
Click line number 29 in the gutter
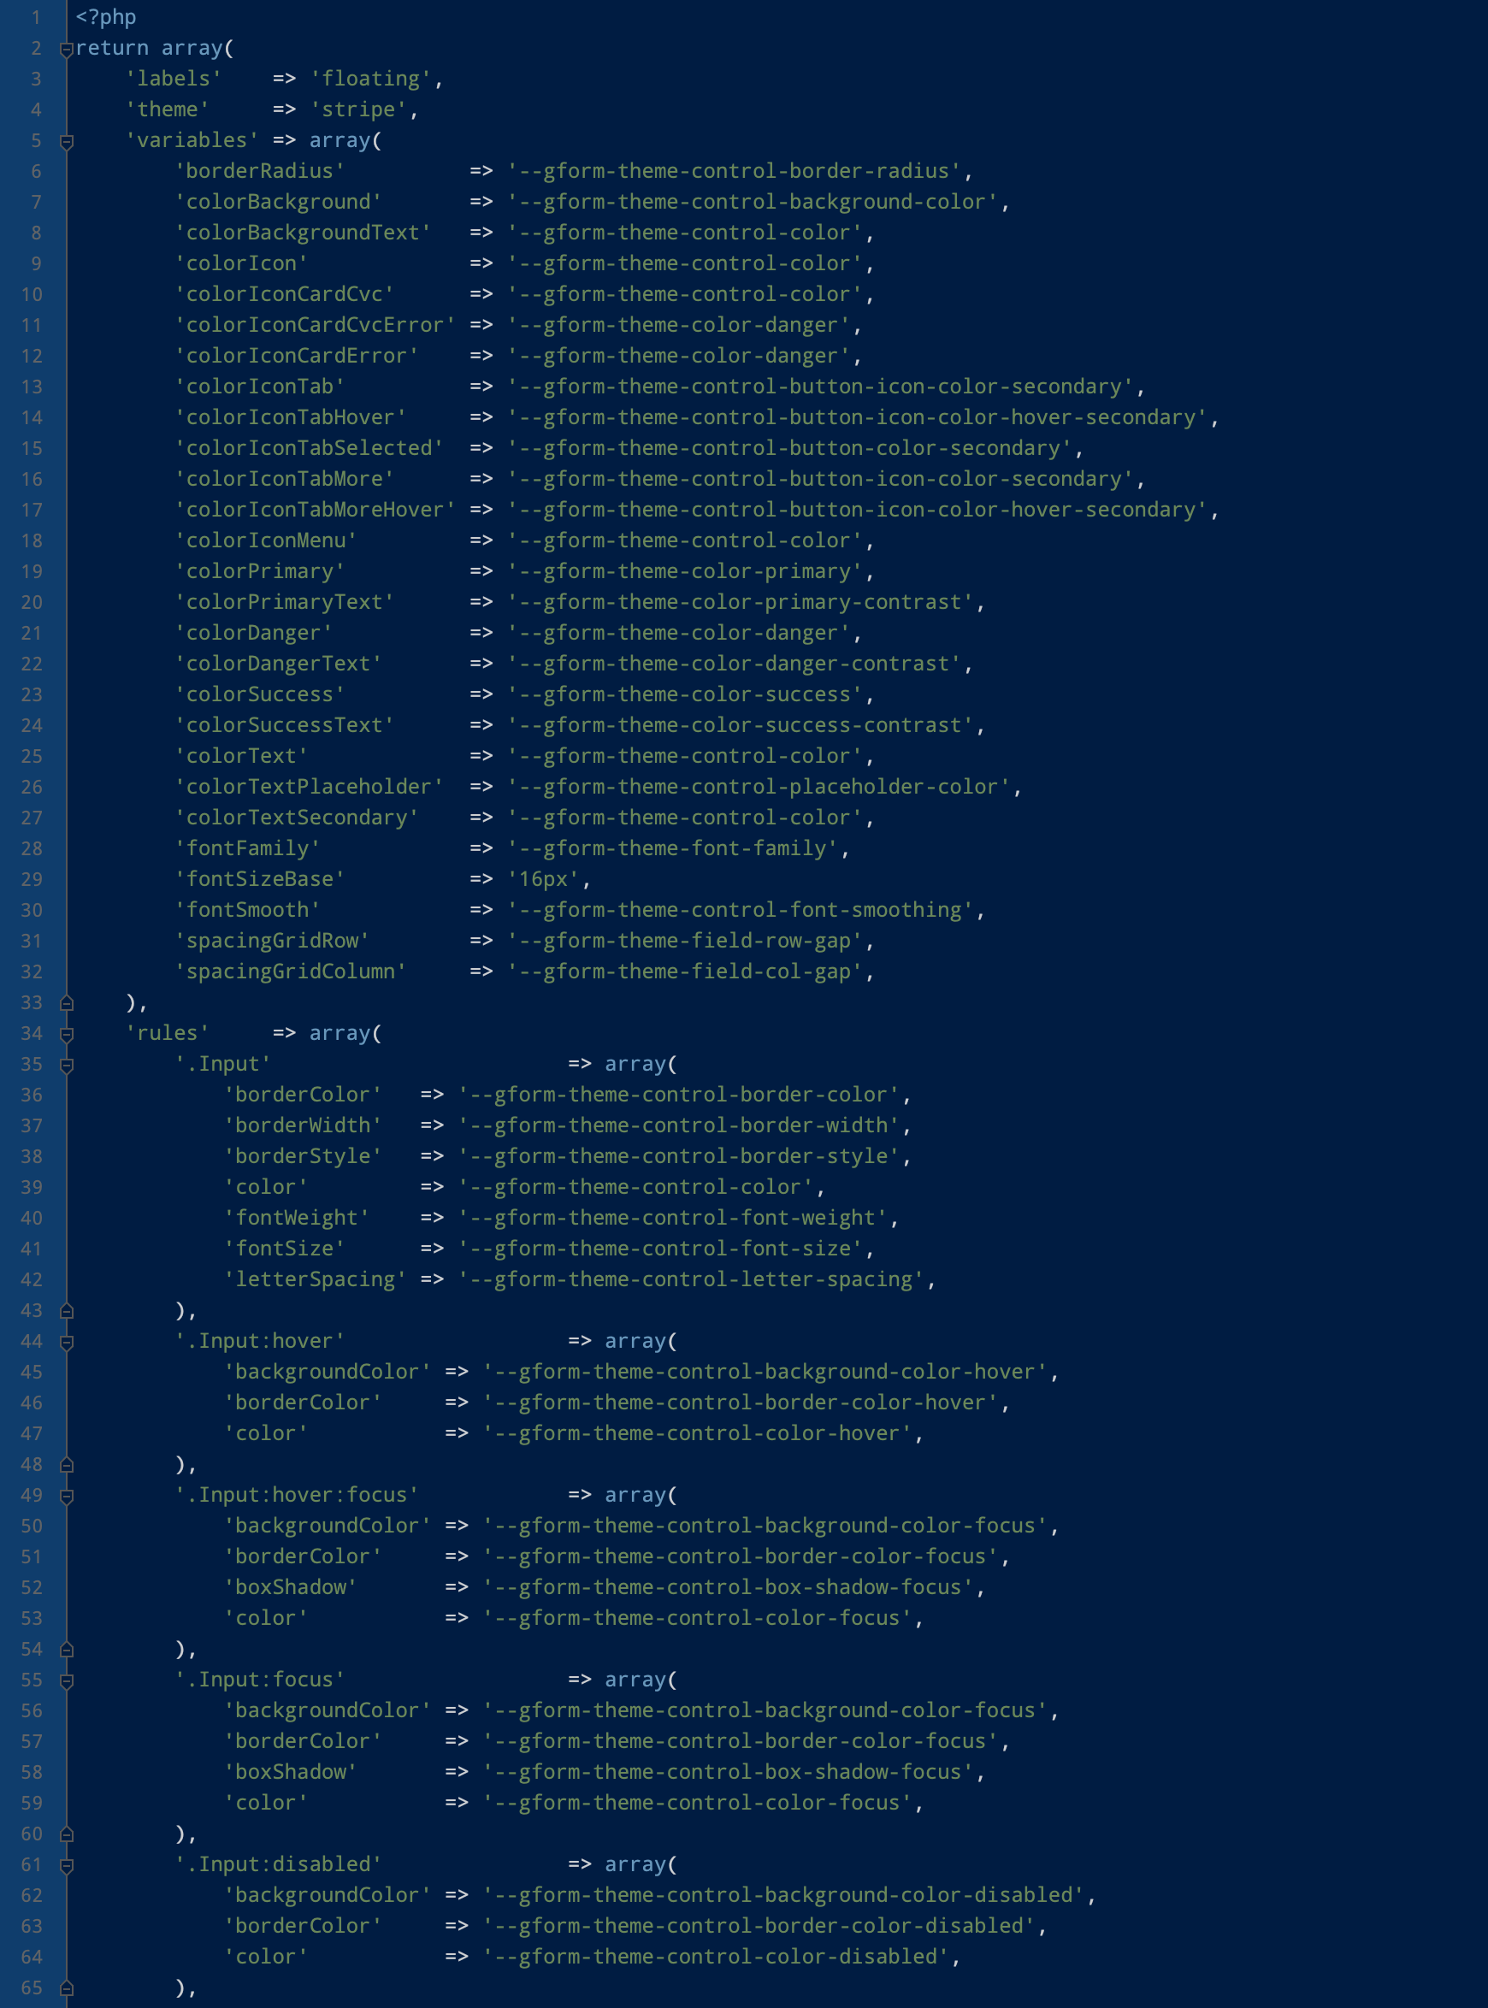pos(31,879)
